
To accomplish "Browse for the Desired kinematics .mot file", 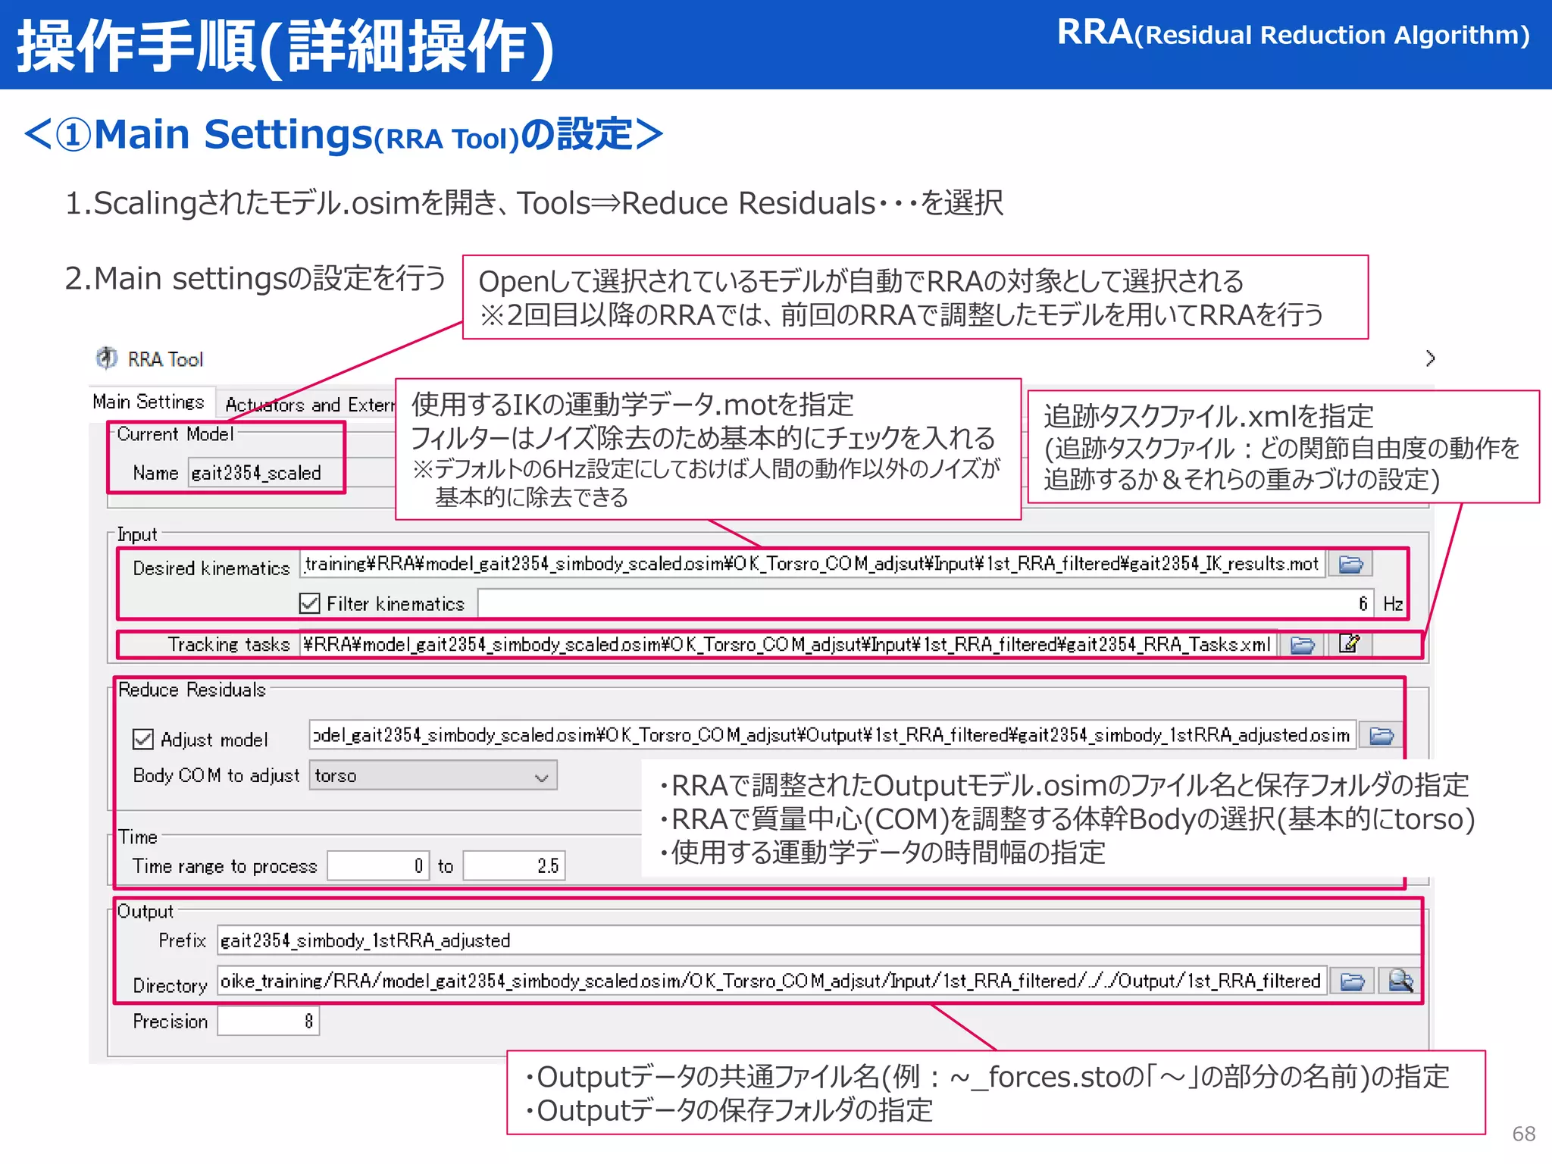I will click(1350, 564).
